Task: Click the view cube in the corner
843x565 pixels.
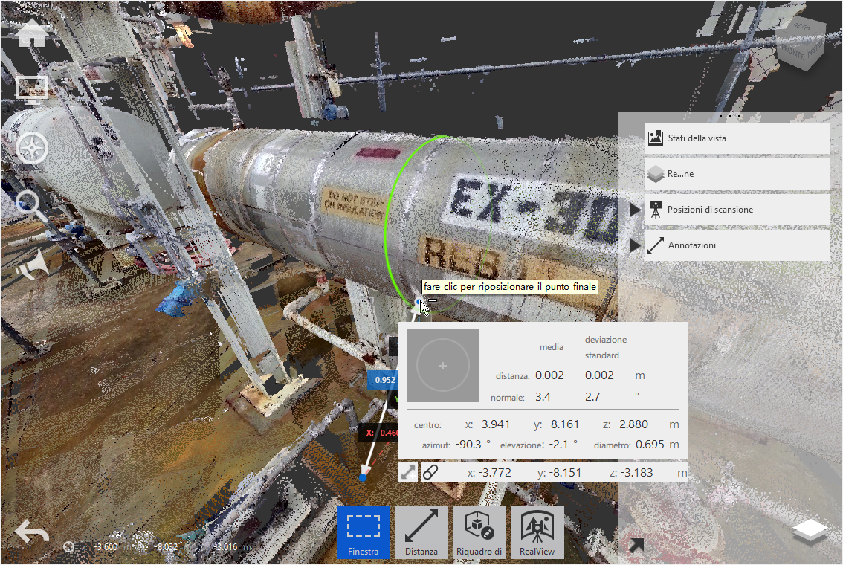Action: point(801,43)
